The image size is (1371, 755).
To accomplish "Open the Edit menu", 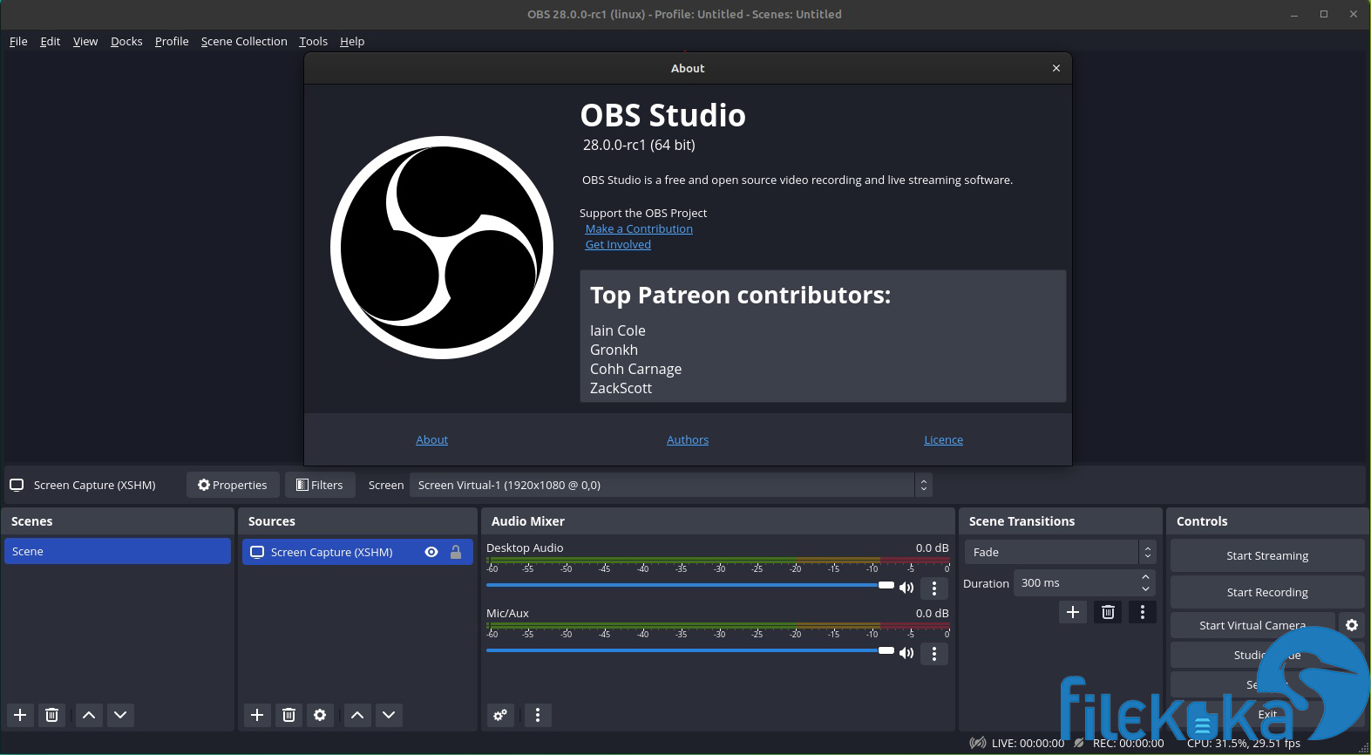I will (51, 41).
